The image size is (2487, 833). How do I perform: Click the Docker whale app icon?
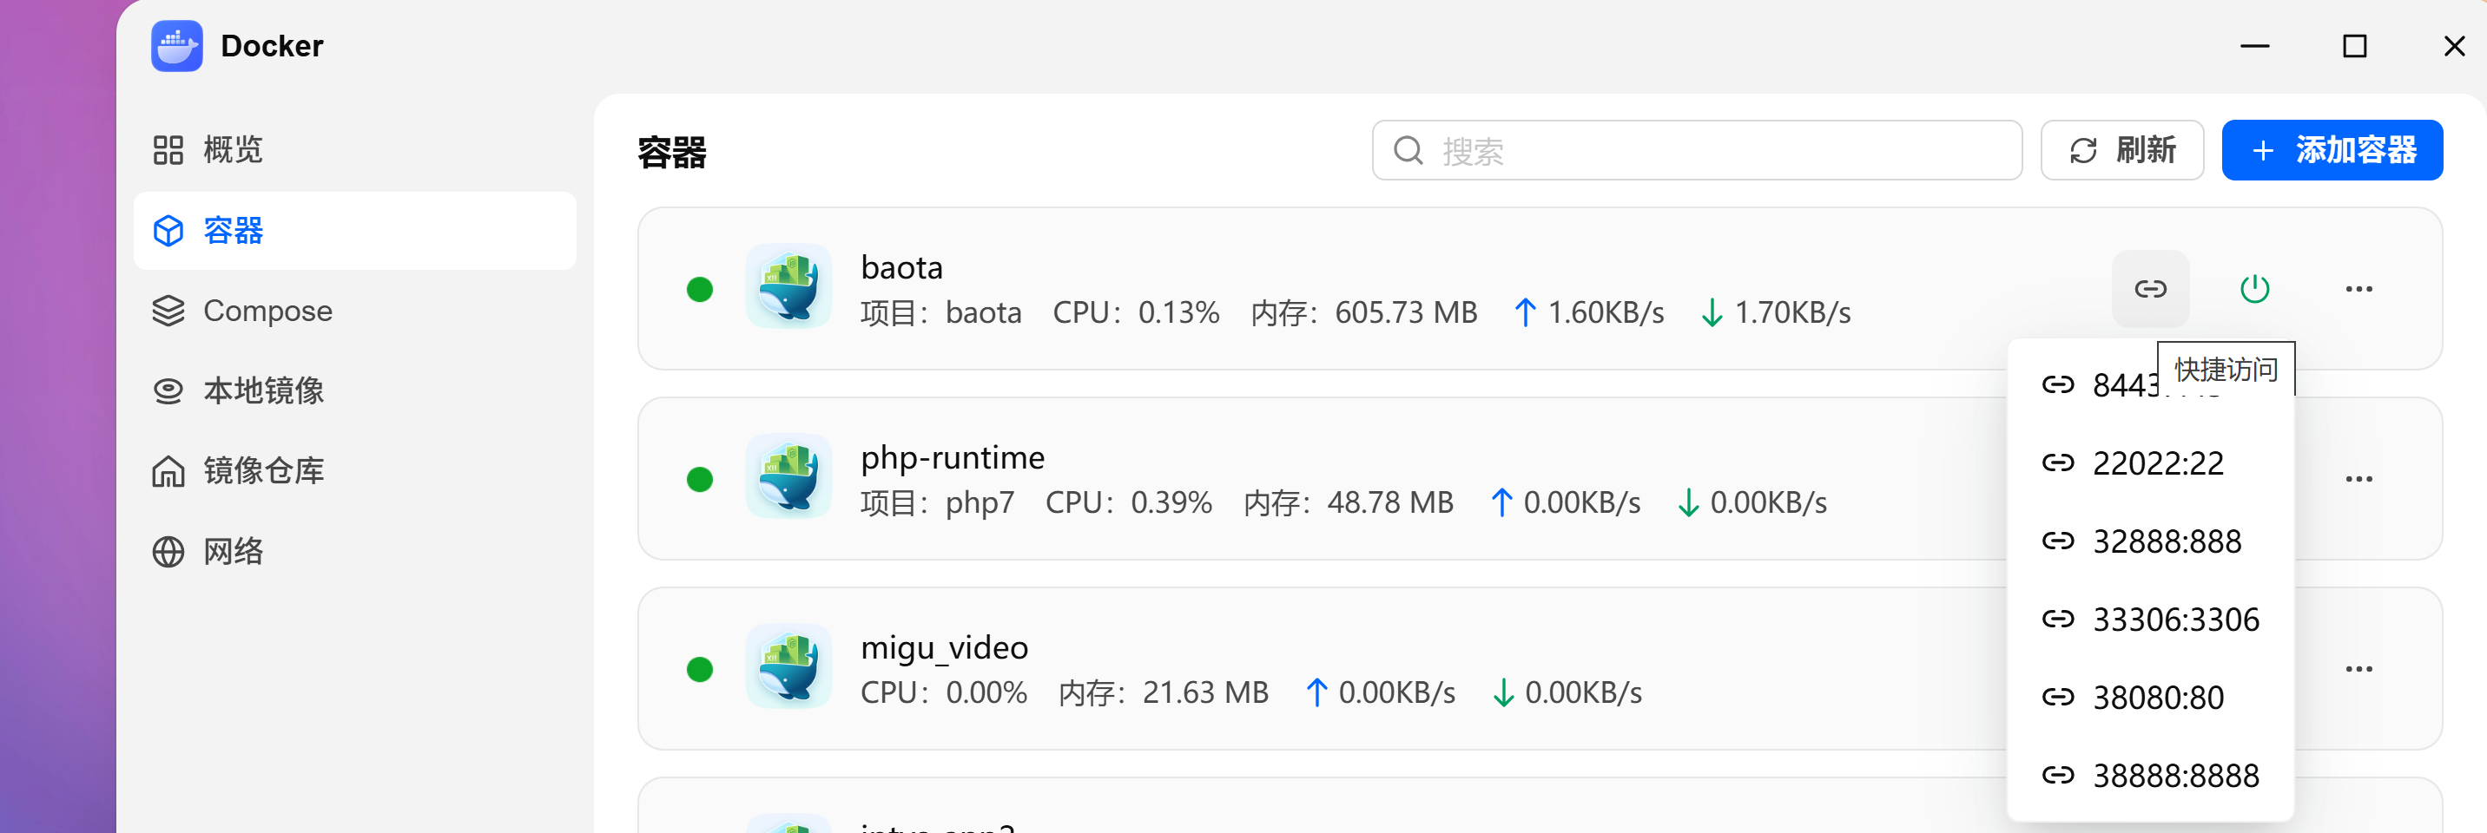(x=176, y=45)
